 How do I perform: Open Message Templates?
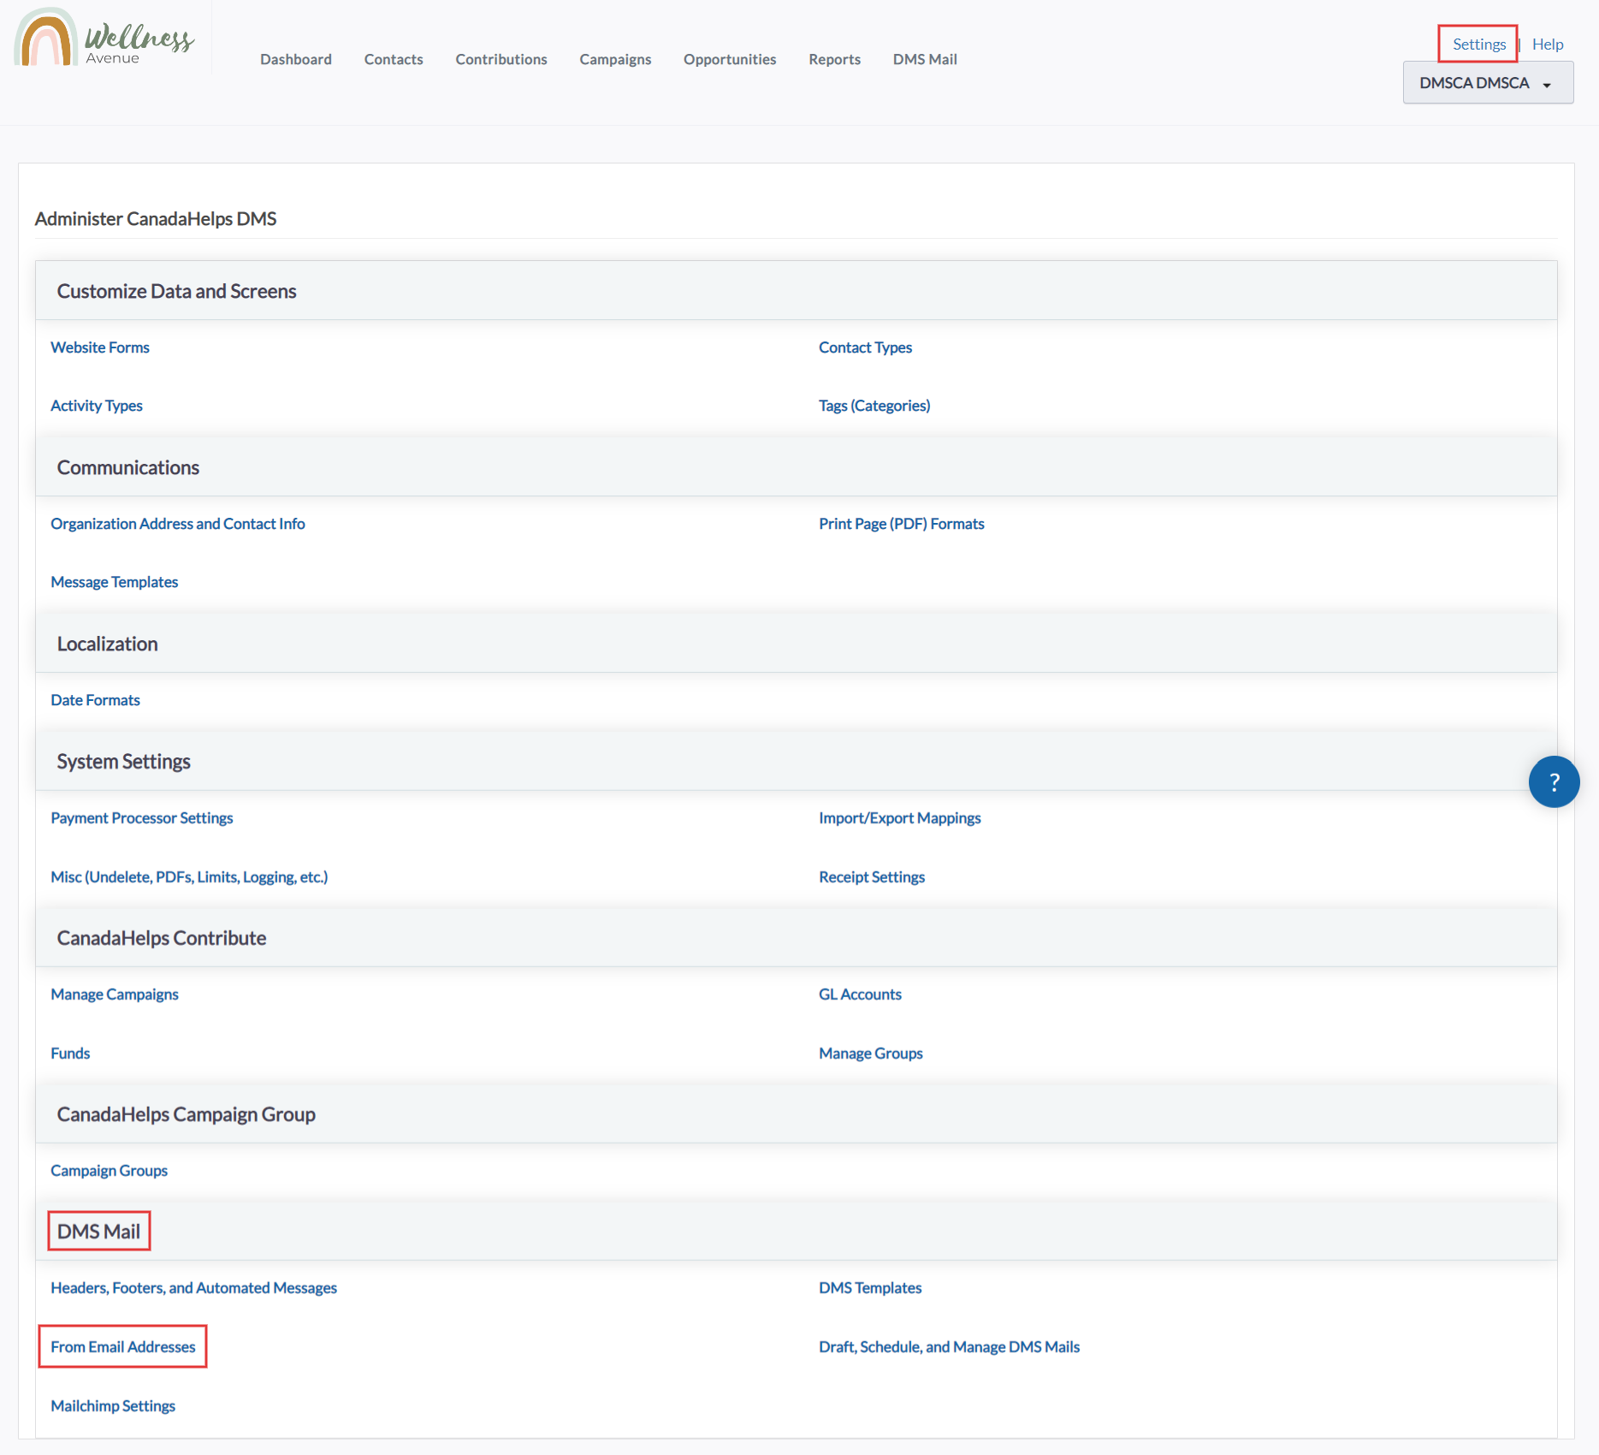point(115,582)
